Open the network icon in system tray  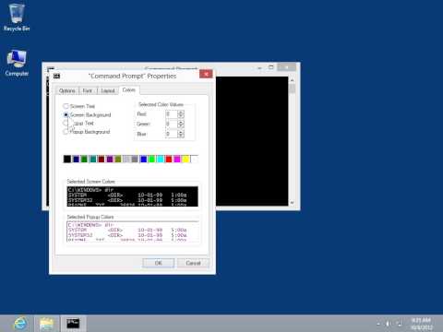tap(400, 324)
